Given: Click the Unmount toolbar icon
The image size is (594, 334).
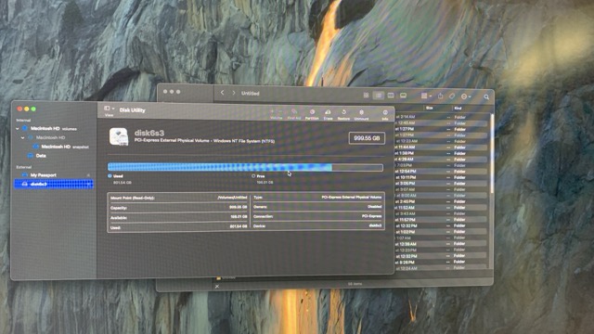Looking at the screenshot, I should pos(361,112).
